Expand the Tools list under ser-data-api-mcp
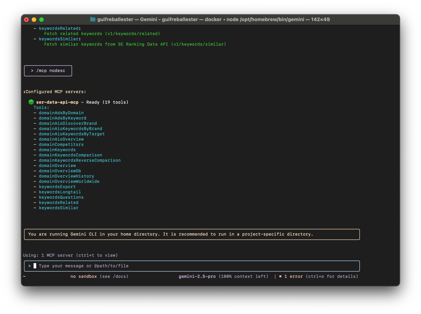The width and height of the screenshot is (421, 314). (41, 107)
